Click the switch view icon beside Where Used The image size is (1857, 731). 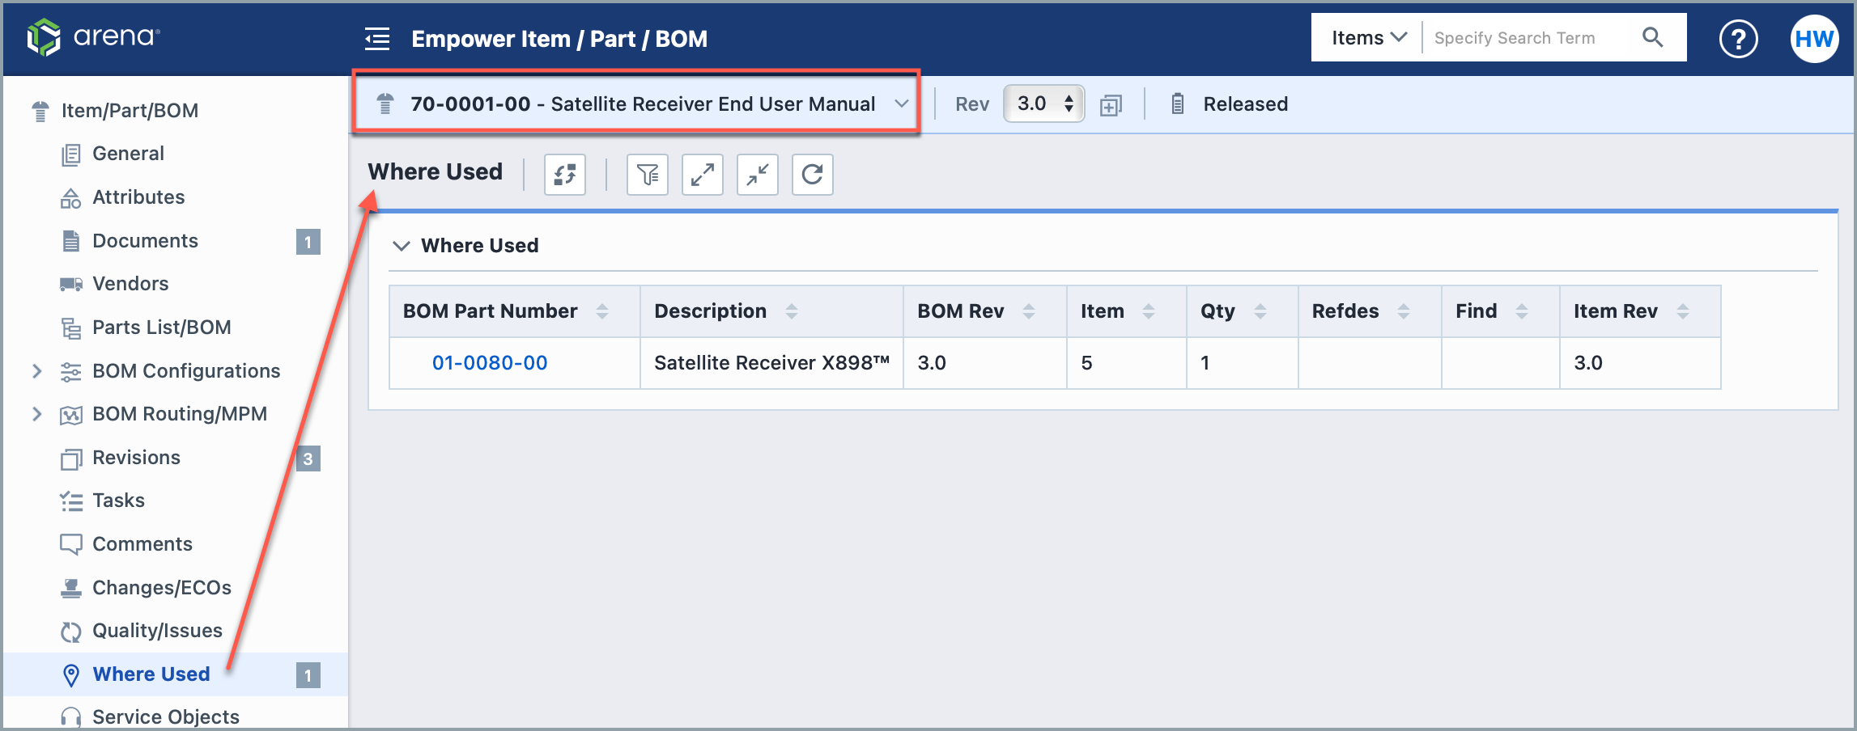pos(564,174)
